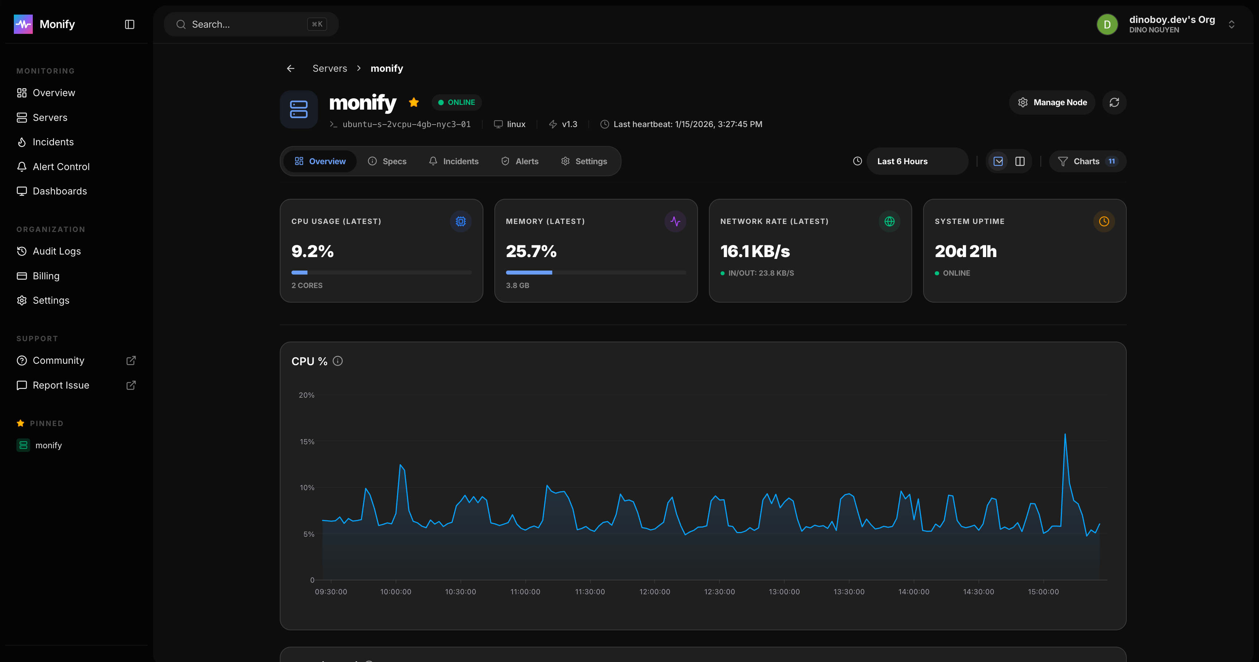Open the Last 6 Hours time range selector
The width and height of the screenshot is (1259, 662).
click(x=917, y=161)
